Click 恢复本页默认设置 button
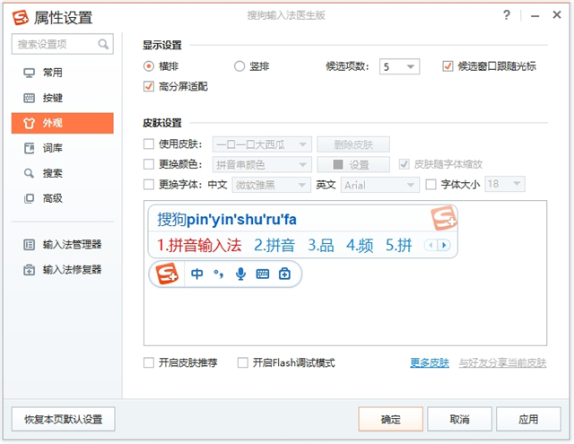Image resolution: width=574 pixels, height=444 pixels. (x=64, y=419)
